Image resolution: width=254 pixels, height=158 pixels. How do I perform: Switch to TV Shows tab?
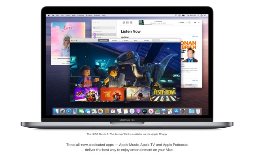[x=125, y=40]
